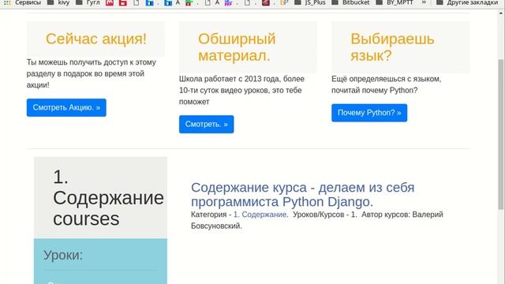Open the Сервисы apps bookmark
The image size is (505, 284).
click(x=22, y=2)
